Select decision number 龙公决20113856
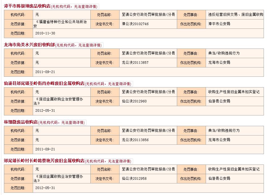Viewport: 267px width, 195px height. pos(135,140)
